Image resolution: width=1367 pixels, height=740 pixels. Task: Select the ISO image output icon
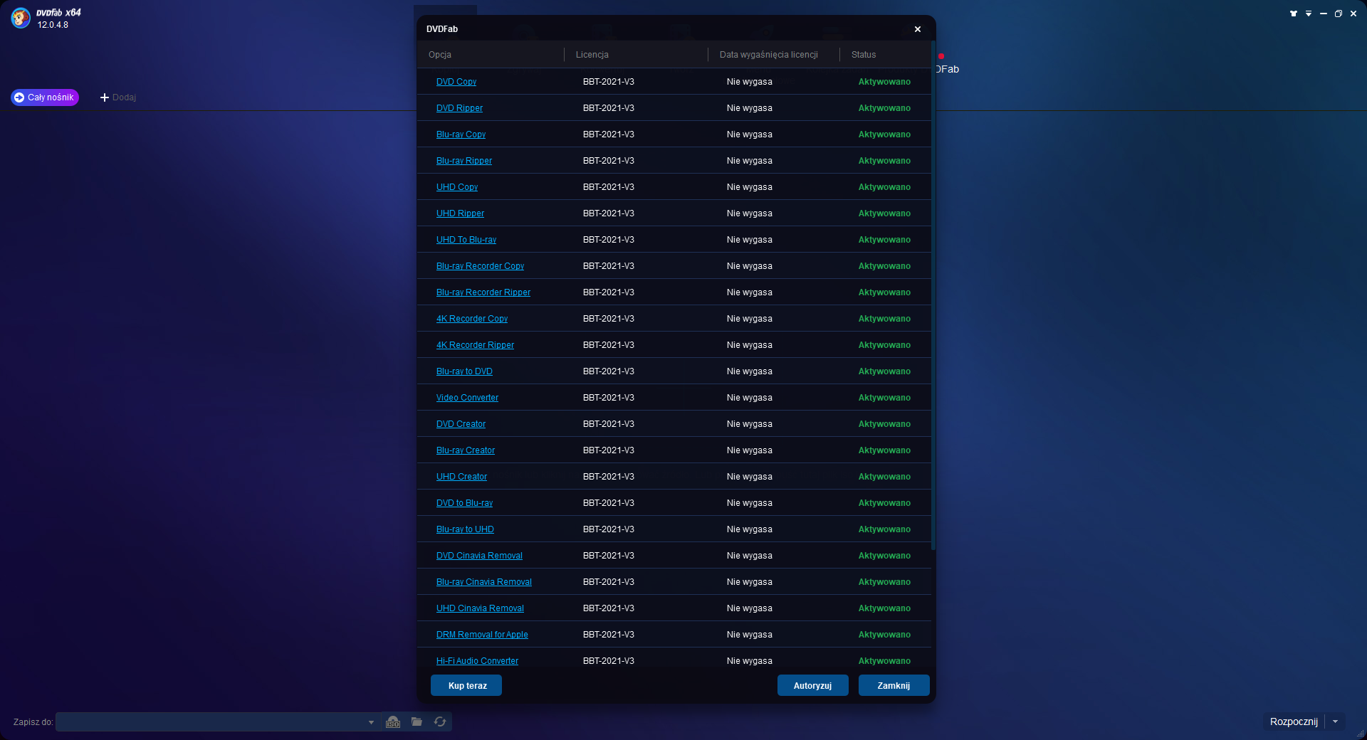[393, 721]
